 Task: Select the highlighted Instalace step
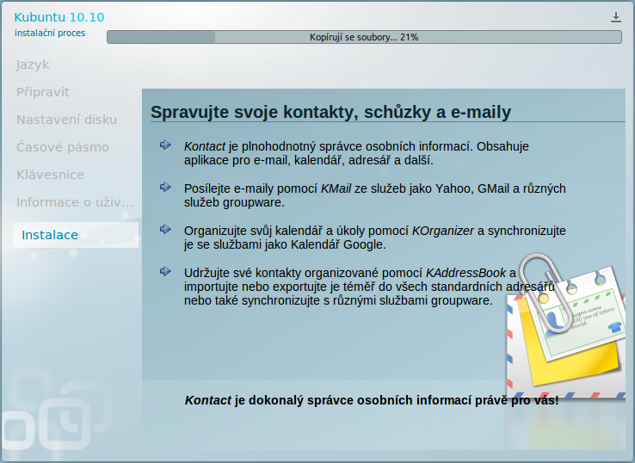[x=76, y=235]
